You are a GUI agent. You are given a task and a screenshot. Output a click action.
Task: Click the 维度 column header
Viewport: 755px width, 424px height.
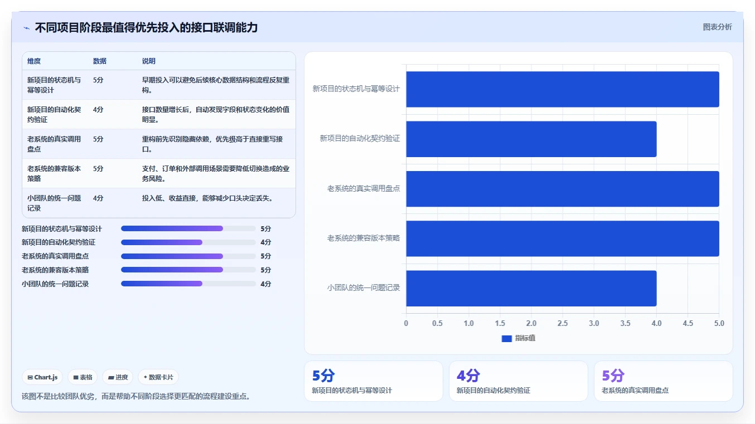[34, 61]
